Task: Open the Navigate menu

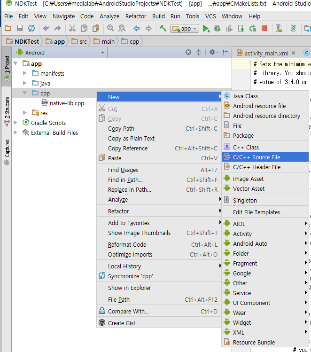Action: pos(63,16)
